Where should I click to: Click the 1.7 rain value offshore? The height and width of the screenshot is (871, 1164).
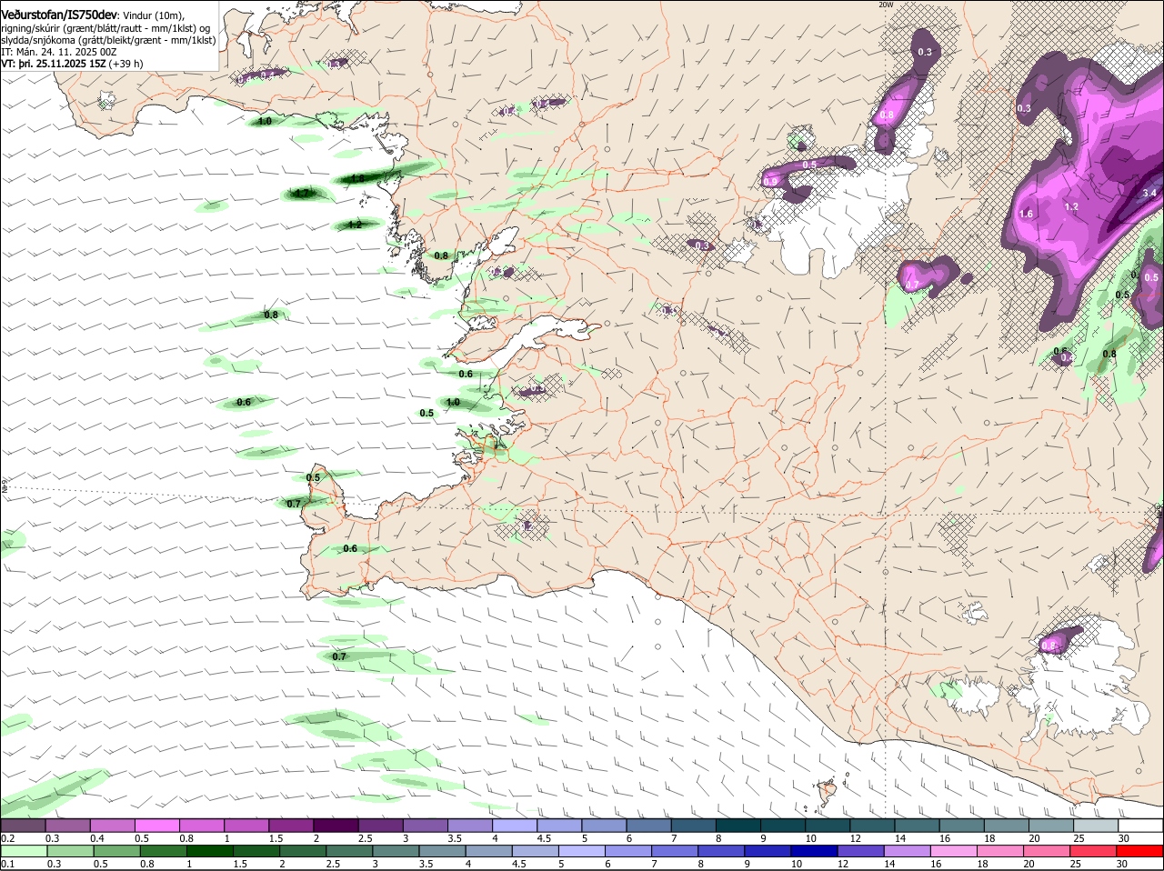303,194
